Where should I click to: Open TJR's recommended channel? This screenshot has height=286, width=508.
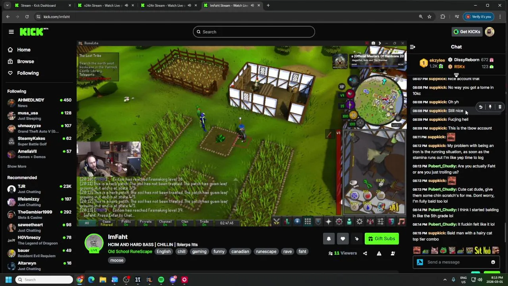(x=39, y=189)
